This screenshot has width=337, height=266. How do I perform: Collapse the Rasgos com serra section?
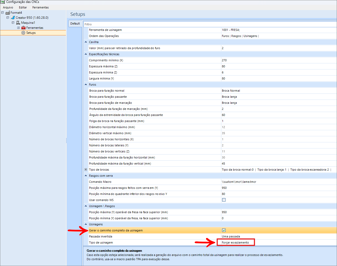click(x=86, y=176)
